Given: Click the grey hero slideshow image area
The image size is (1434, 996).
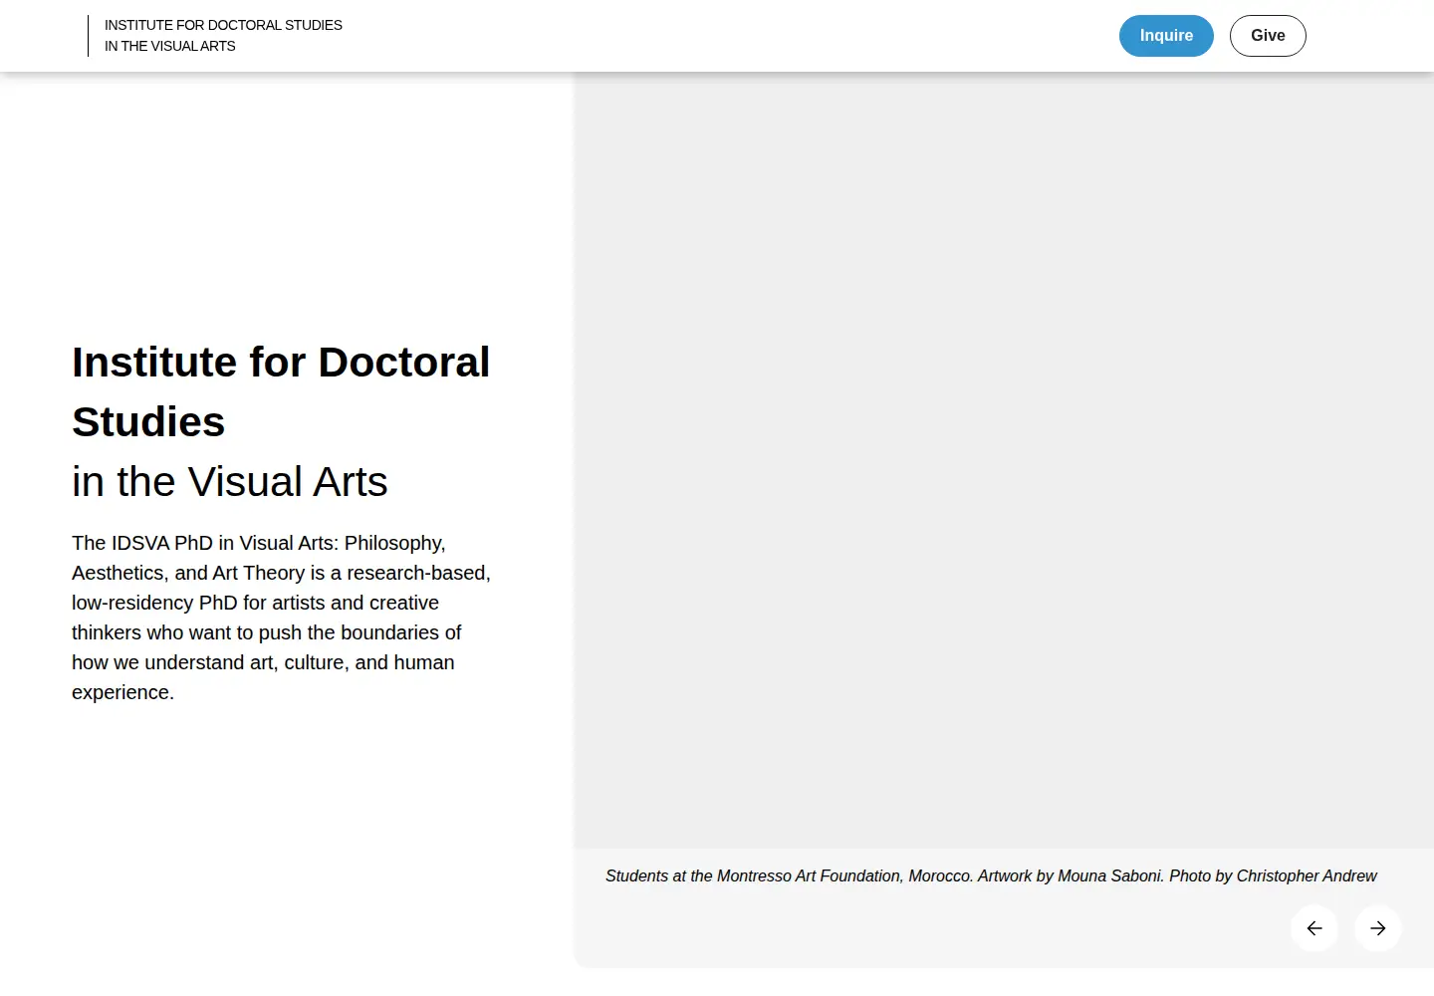Looking at the screenshot, I should point(1004,460).
